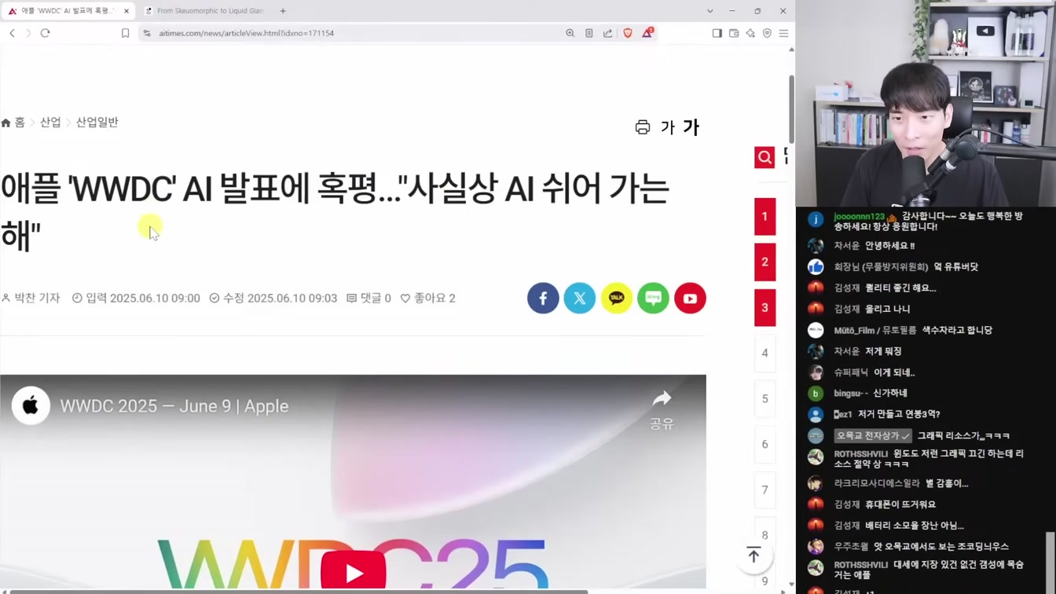Open Apple channel logo on video

[31, 406]
